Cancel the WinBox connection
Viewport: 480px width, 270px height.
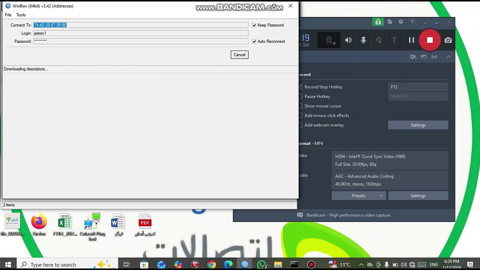click(240, 55)
